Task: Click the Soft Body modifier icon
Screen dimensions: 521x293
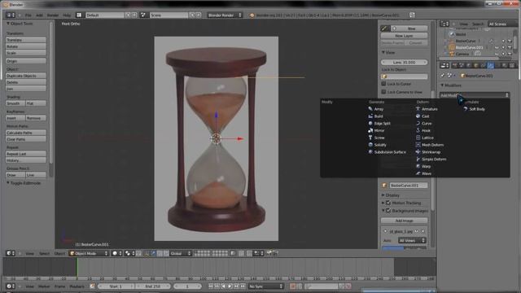Action: [x=466, y=109]
